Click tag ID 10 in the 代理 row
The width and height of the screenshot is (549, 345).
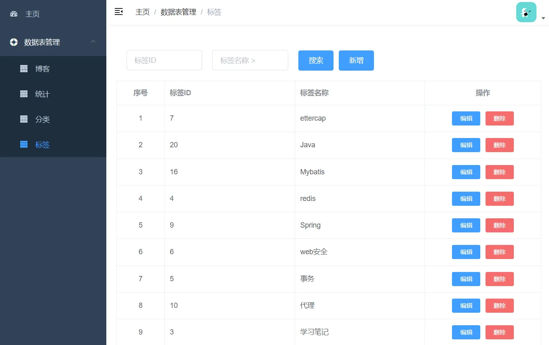point(174,305)
